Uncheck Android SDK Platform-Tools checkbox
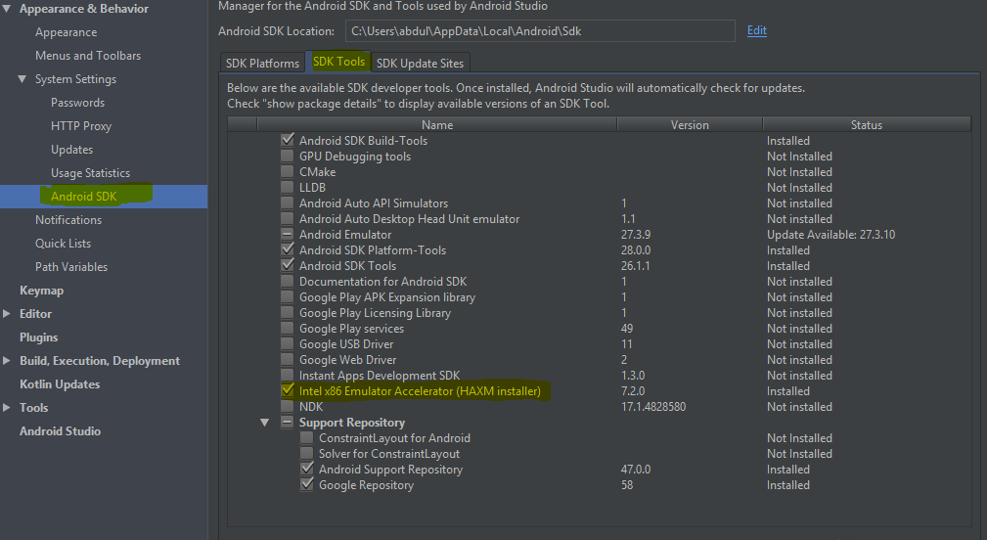This screenshot has height=540, width=987. point(287,249)
